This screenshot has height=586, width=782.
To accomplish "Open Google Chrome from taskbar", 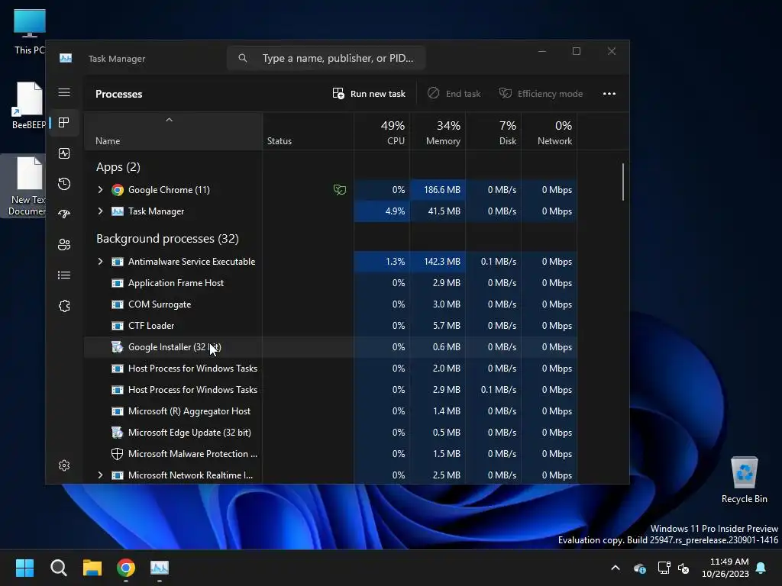I will point(126,568).
